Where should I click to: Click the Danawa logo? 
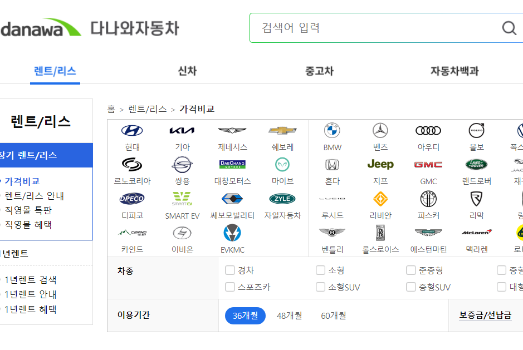pyautogui.click(x=40, y=27)
